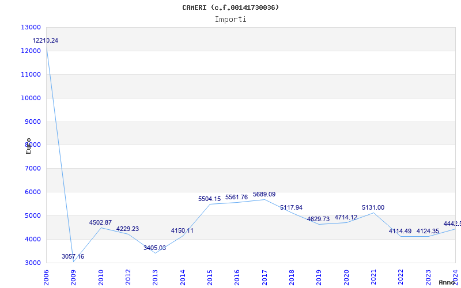The image size is (461, 288).
Task: Select the 10000 y-axis label
Action: [x=31, y=98]
